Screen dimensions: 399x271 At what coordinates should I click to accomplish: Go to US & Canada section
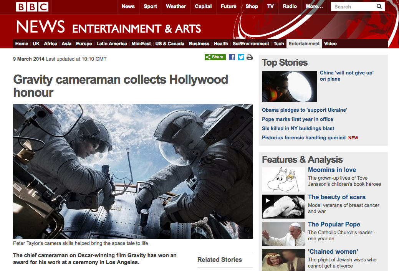[x=170, y=44]
